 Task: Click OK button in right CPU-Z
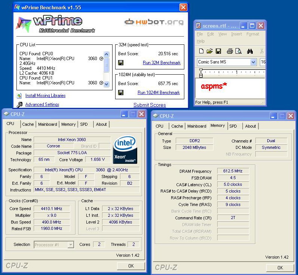click(280, 268)
